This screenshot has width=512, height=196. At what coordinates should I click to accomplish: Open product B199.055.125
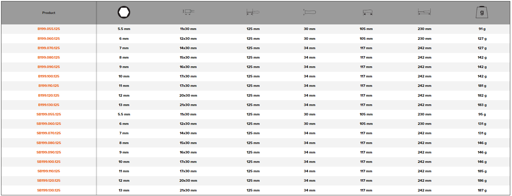tap(49, 29)
